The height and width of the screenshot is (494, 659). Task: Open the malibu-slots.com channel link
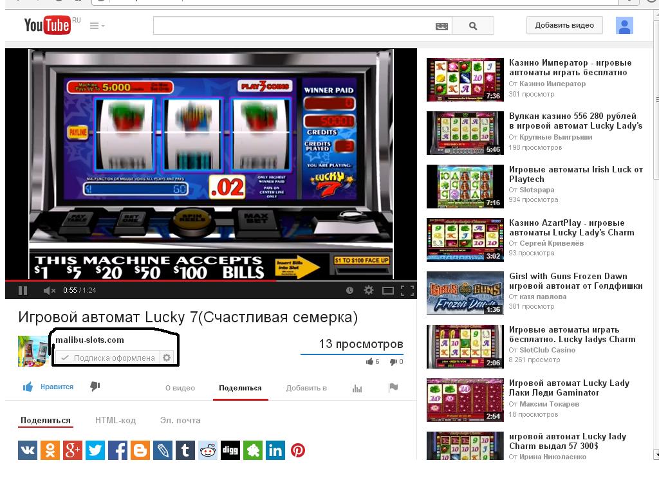[x=89, y=340]
